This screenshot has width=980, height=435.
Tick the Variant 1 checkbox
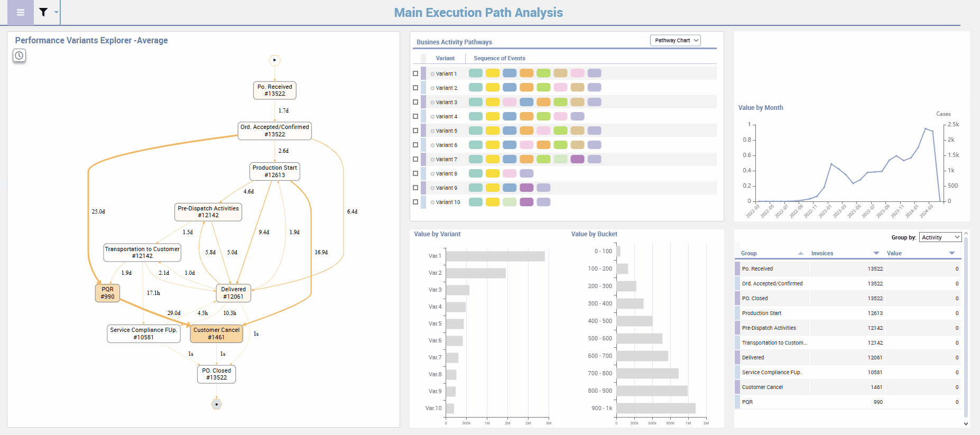click(x=415, y=73)
